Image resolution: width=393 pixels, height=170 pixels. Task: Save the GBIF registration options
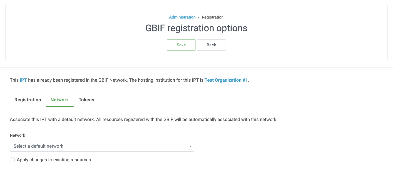181,45
